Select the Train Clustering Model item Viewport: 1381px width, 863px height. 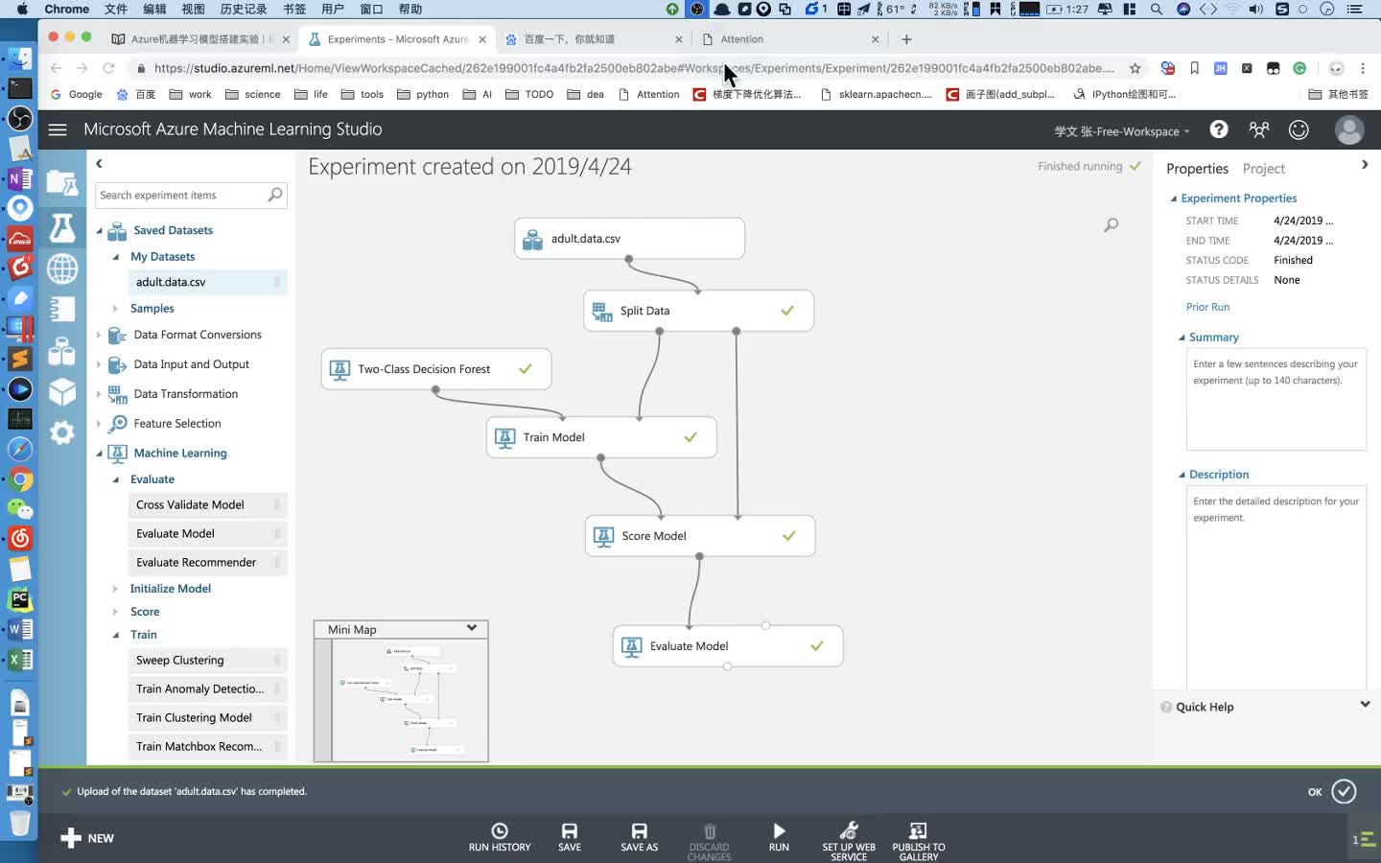[207, 718]
